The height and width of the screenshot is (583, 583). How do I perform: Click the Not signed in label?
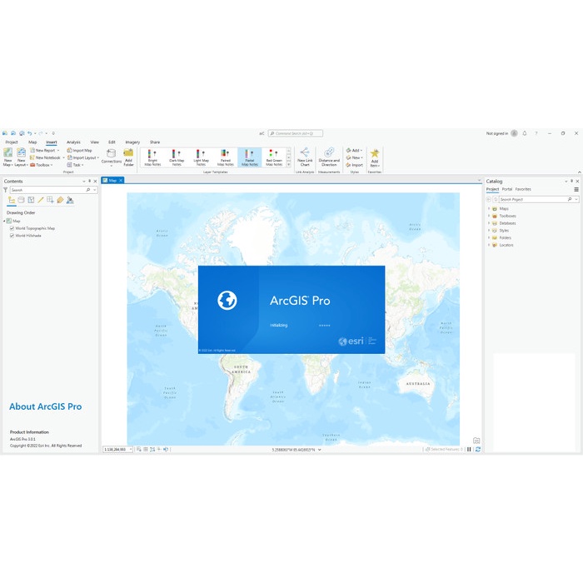[x=496, y=133]
